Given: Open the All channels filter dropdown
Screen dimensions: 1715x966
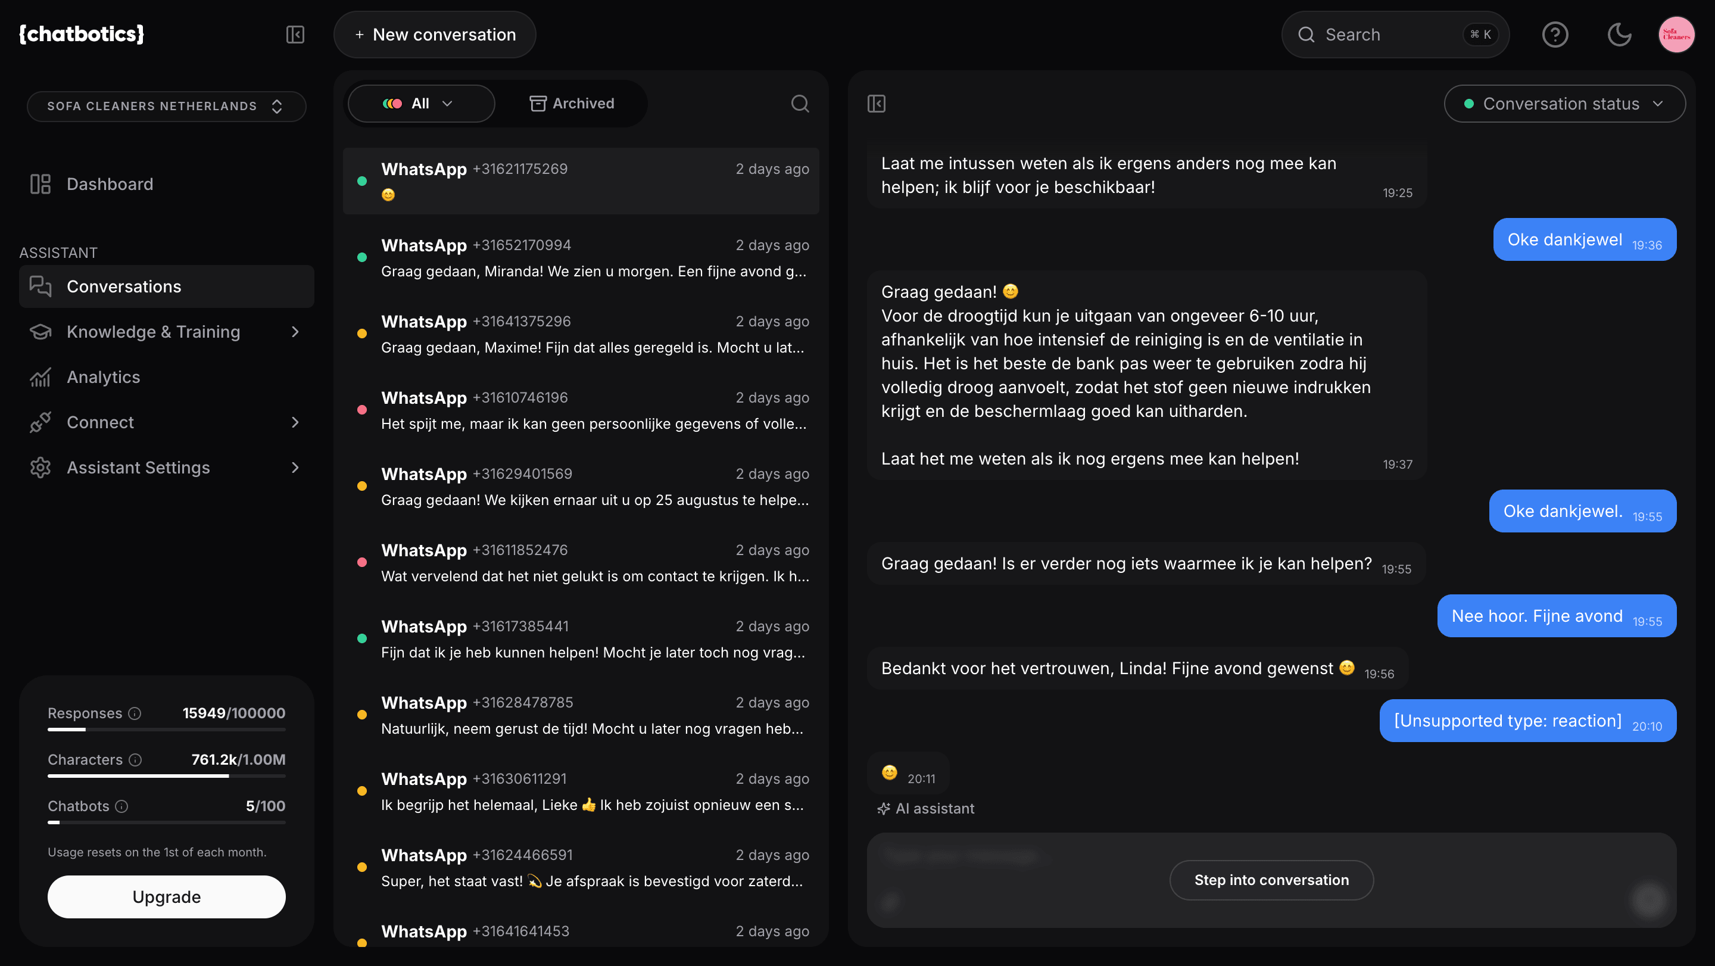Looking at the screenshot, I should click(x=421, y=104).
